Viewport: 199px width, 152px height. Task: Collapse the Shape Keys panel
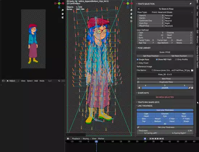(136, 93)
